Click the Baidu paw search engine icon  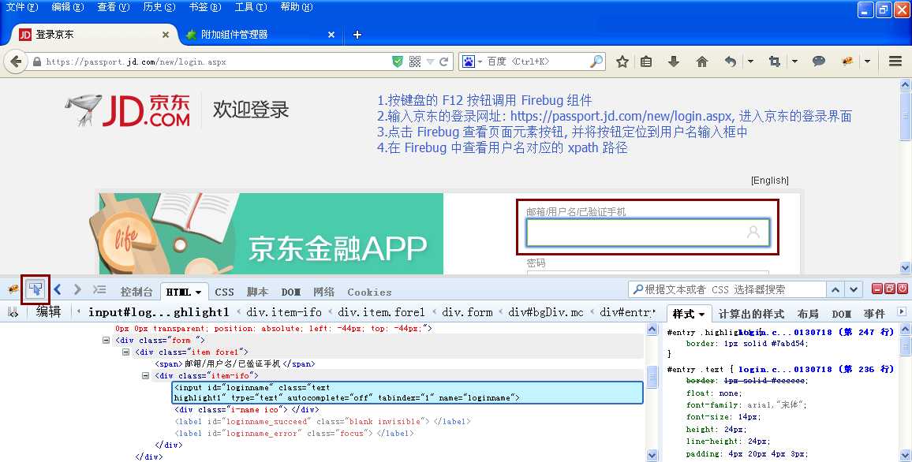pos(468,61)
